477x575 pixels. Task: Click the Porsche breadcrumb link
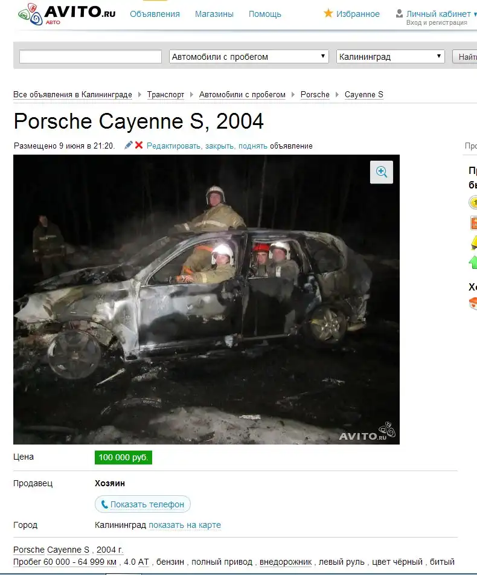pyautogui.click(x=315, y=95)
